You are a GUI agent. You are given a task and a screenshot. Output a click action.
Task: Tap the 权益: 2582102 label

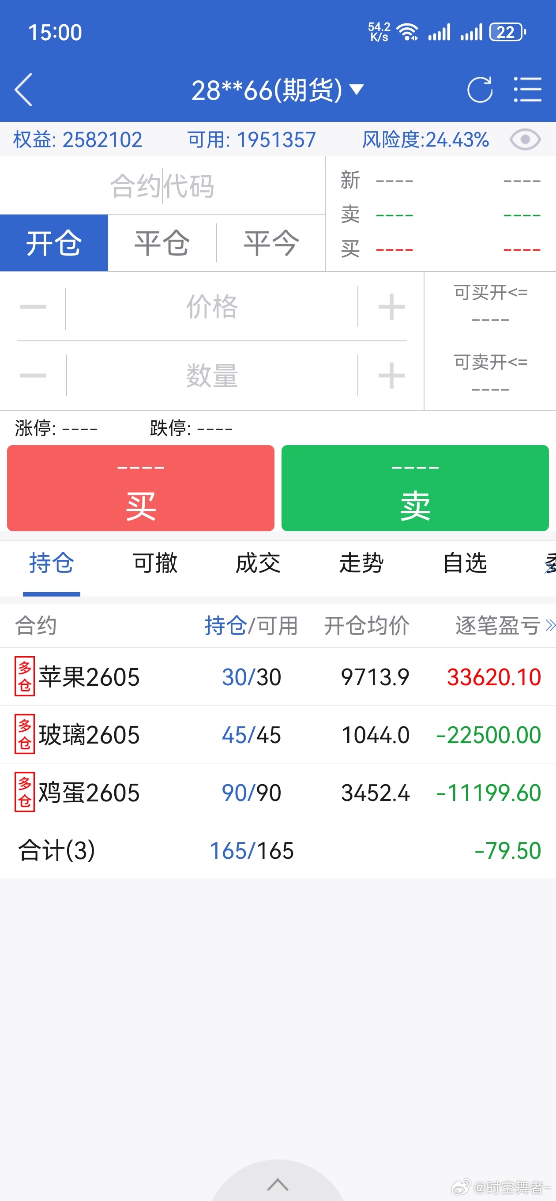(x=77, y=140)
